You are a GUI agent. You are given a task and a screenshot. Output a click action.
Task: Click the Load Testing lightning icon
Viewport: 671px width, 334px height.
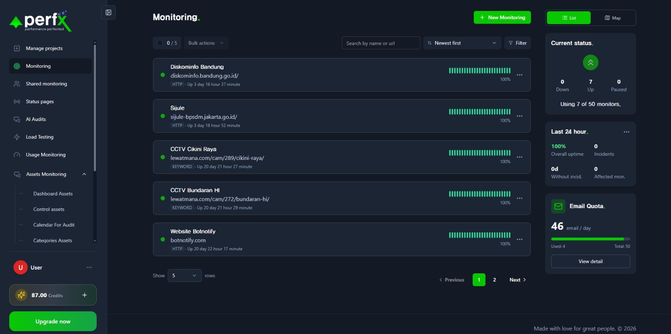17,137
